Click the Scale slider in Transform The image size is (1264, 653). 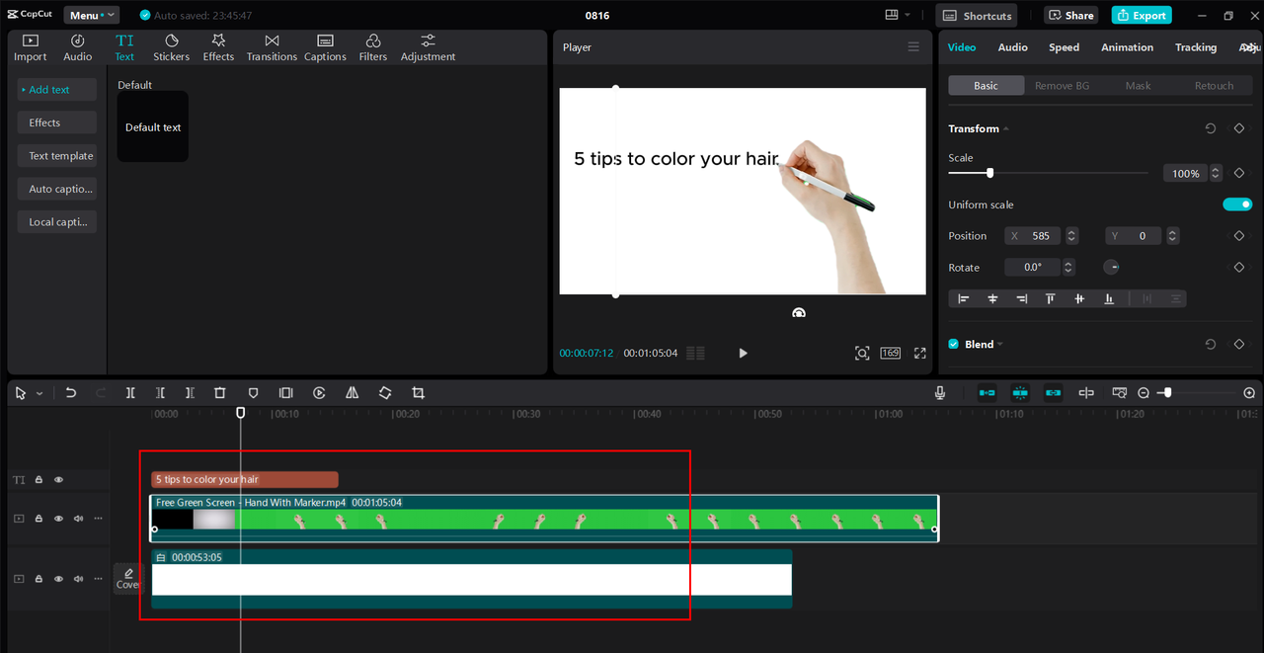click(x=1048, y=173)
